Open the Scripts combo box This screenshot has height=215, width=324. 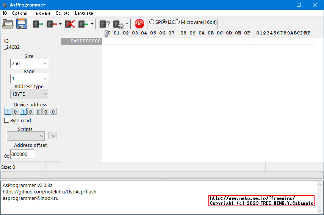[26, 136]
